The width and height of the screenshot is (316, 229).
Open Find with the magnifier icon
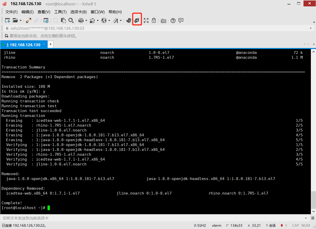pos(71,21)
